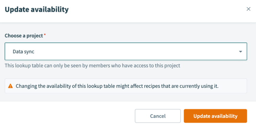Click the 'Choose a project' field label
Viewport: 256px width, 125px height.
[x=24, y=35]
